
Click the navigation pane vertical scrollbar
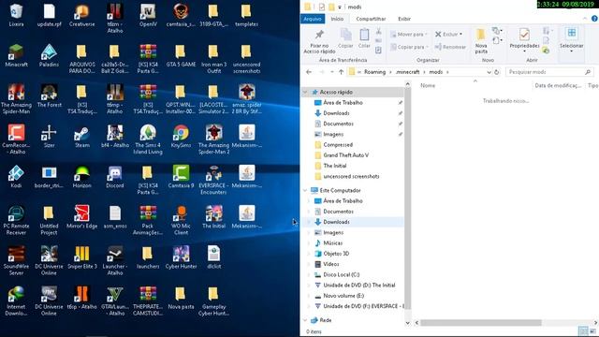(x=408, y=198)
